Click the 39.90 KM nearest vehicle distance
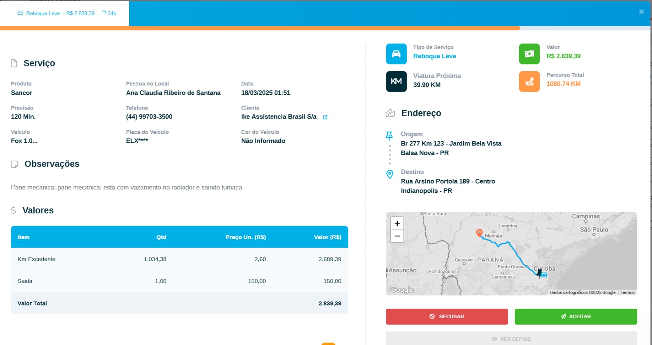The image size is (652, 345). [427, 85]
